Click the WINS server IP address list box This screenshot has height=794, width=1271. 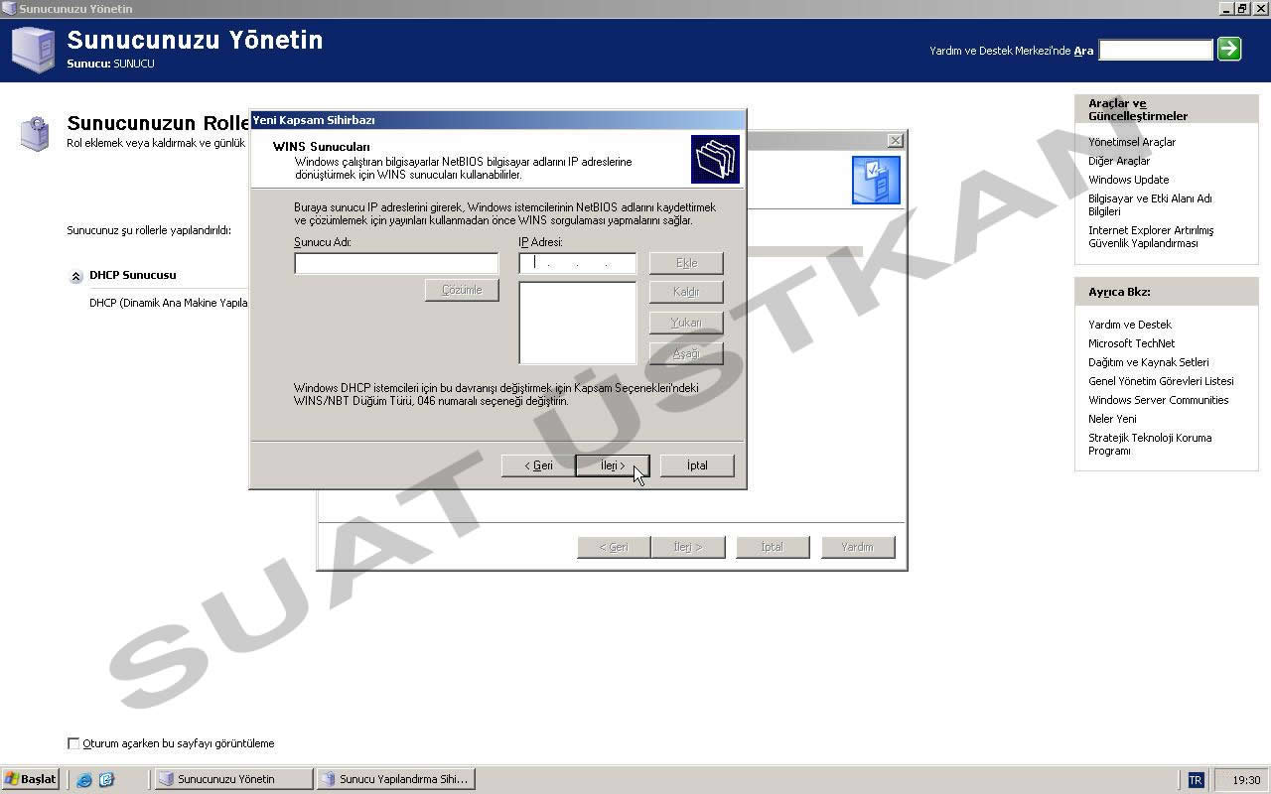[578, 323]
